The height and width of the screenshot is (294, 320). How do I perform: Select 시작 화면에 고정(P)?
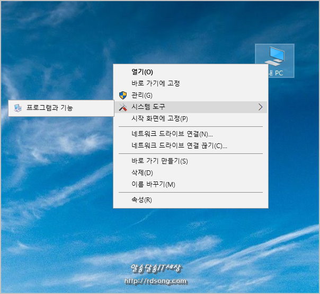[x=159, y=118]
